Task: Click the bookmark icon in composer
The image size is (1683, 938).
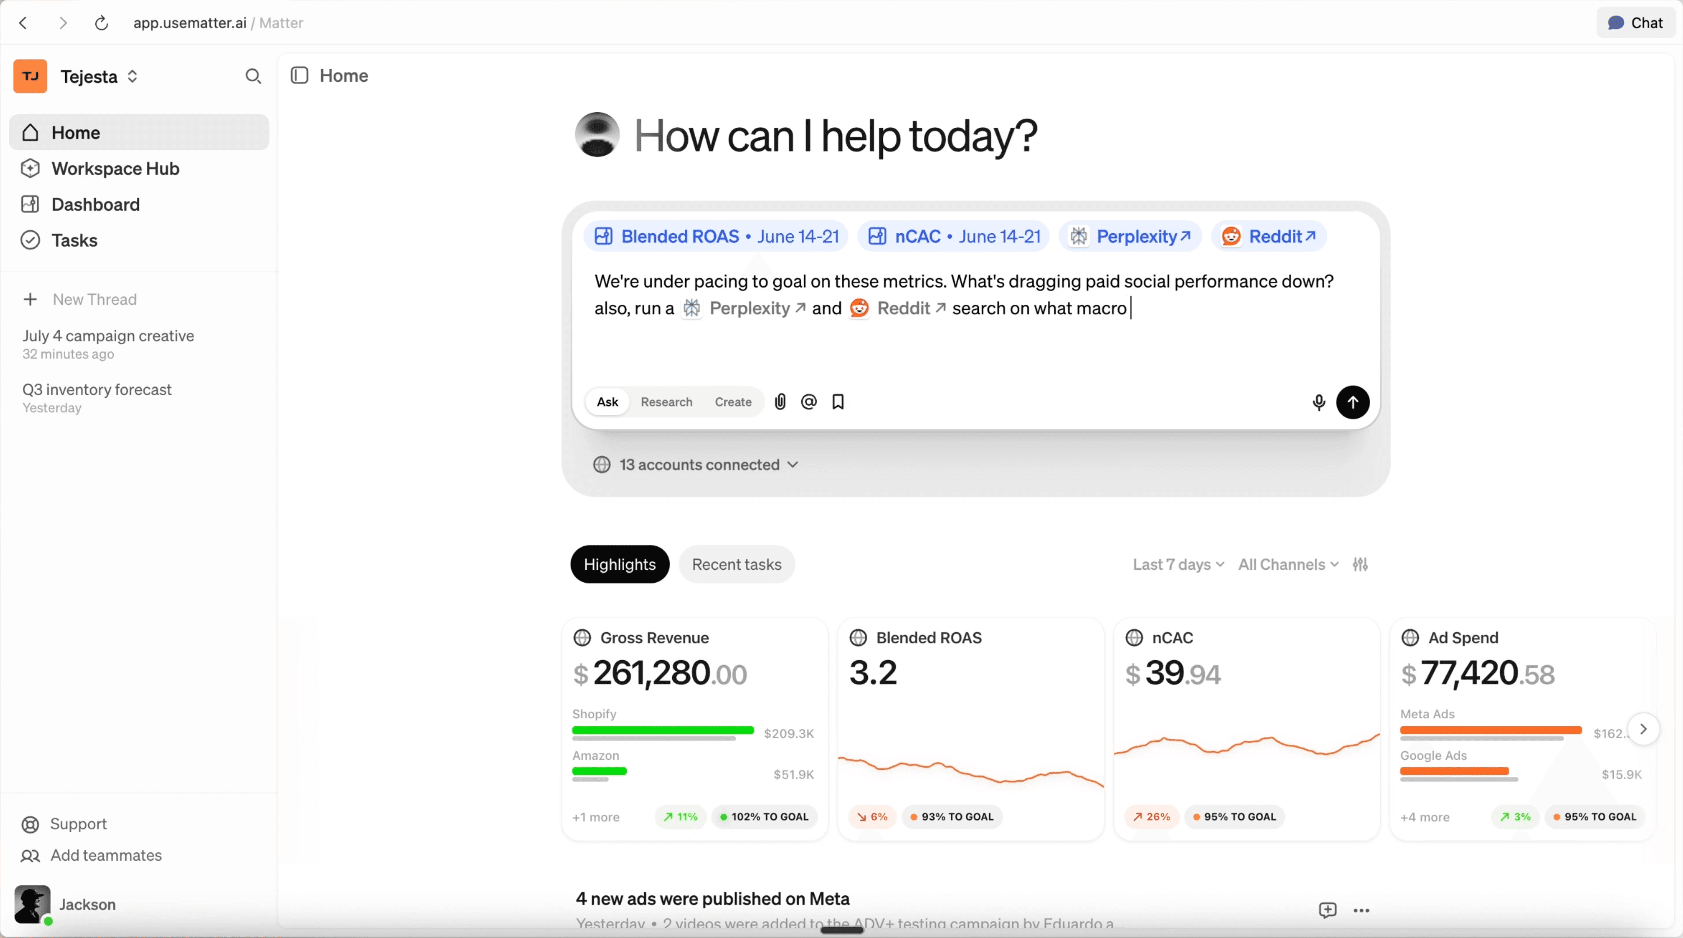Action: (x=838, y=402)
